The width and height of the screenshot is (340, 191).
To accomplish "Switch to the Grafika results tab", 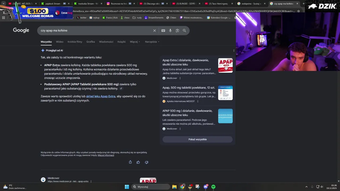I will click(91, 42).
